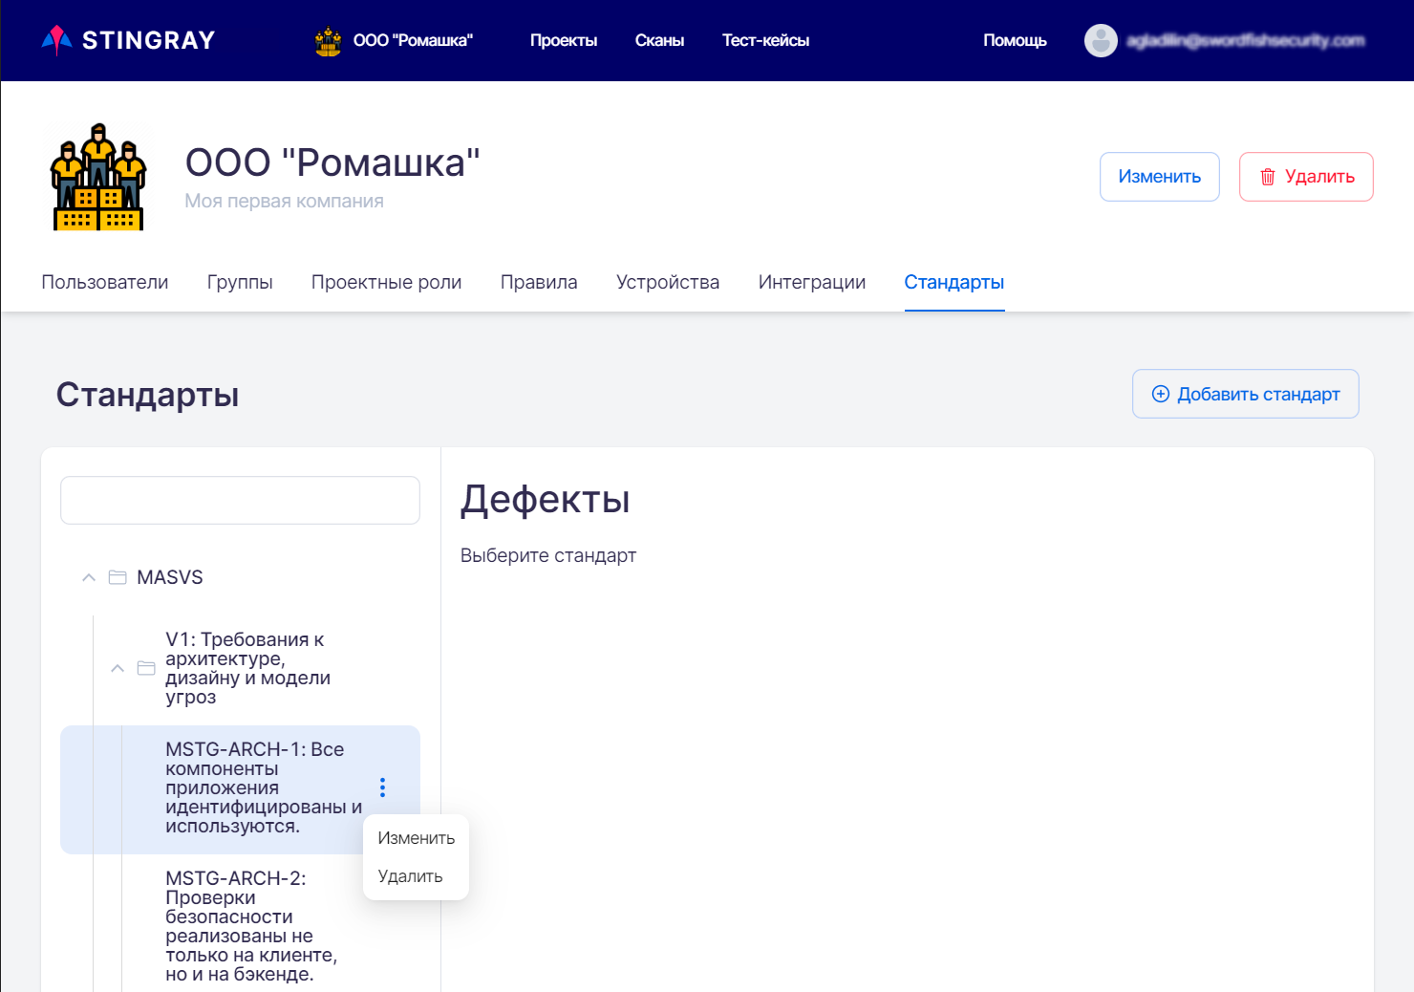Click the three-dot menu on MSTG-ARCH-1

pyautogui.click(x=382, y=787)
